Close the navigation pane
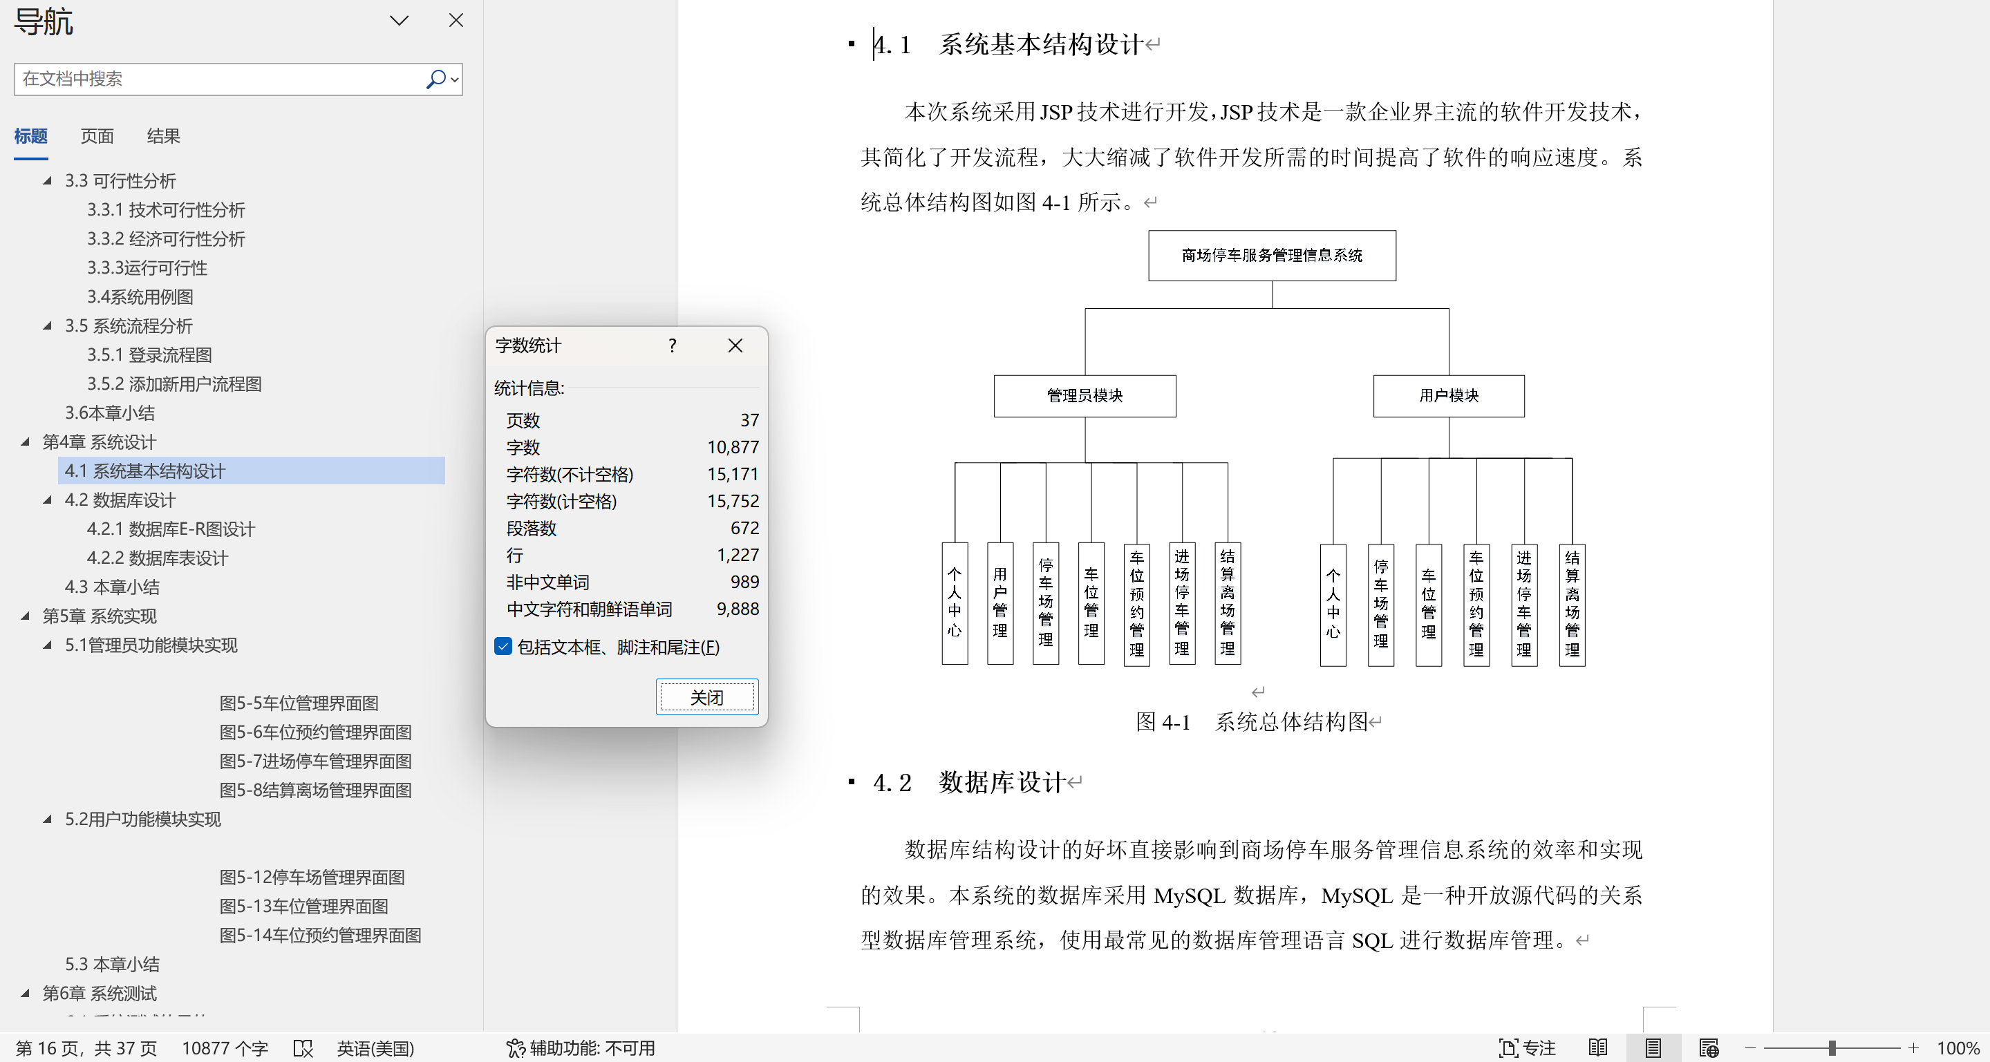This screenshot has height=1062, width=1990. coord(456,21)
